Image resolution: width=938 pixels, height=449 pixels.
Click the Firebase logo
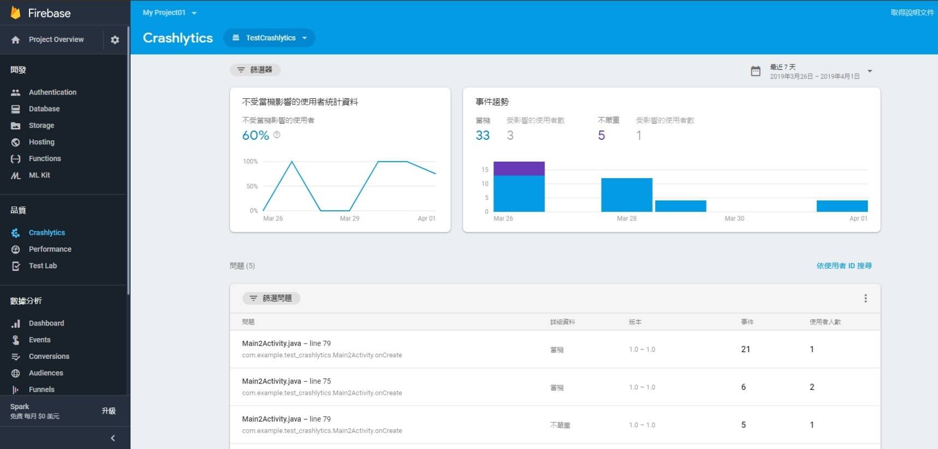pyautogui.click(x=16, y=13)
